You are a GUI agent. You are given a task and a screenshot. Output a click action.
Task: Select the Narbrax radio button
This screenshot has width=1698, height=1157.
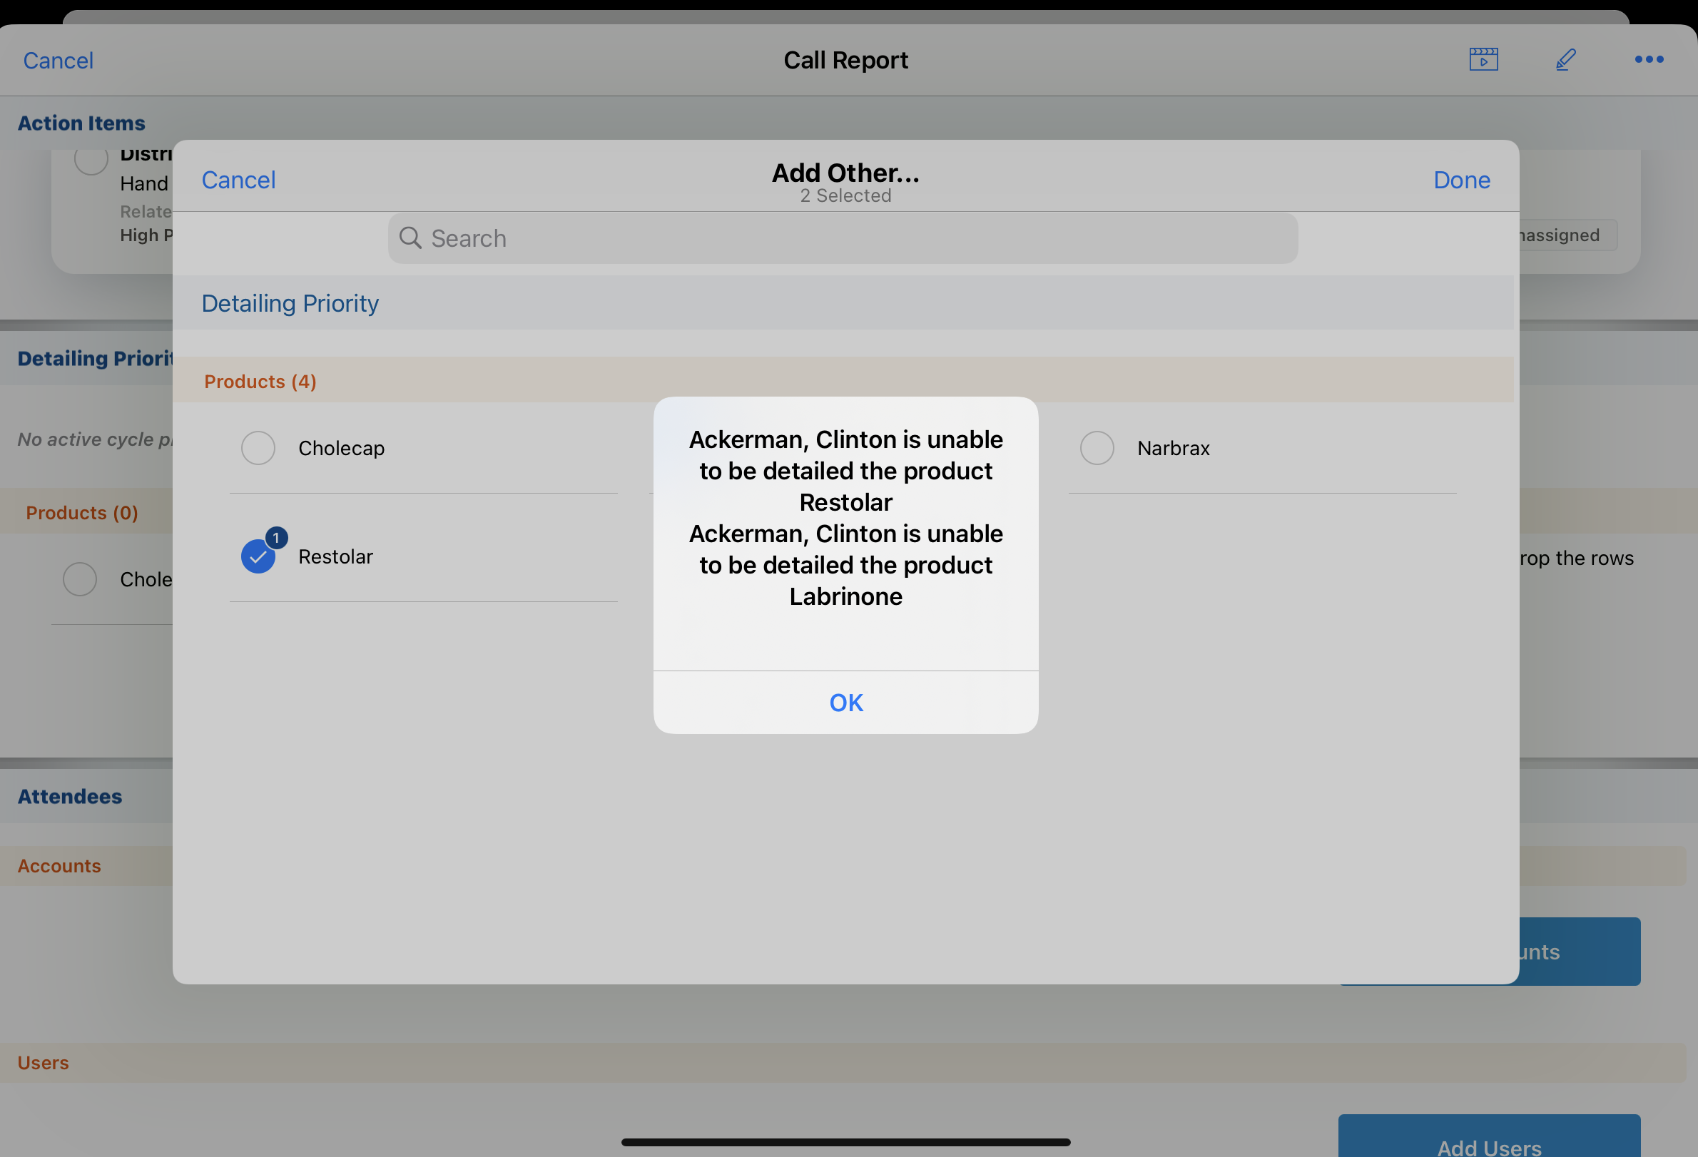[1096, 448]
